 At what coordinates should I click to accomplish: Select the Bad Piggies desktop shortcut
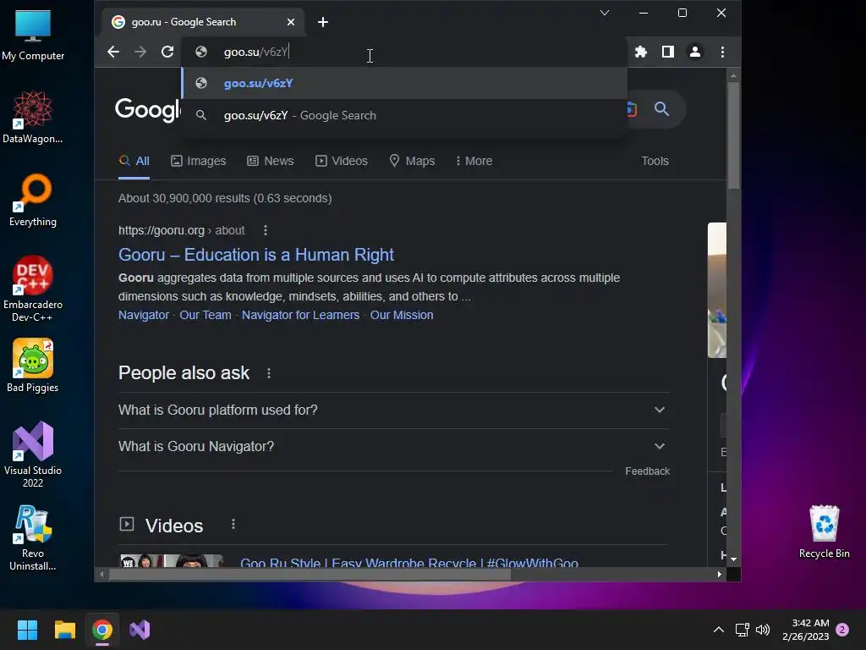tap(33, 366)
